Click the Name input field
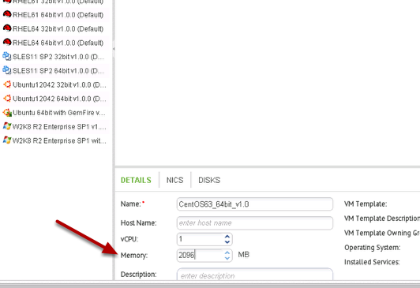Viewport: 420px width, 288px height. (255, 204)
